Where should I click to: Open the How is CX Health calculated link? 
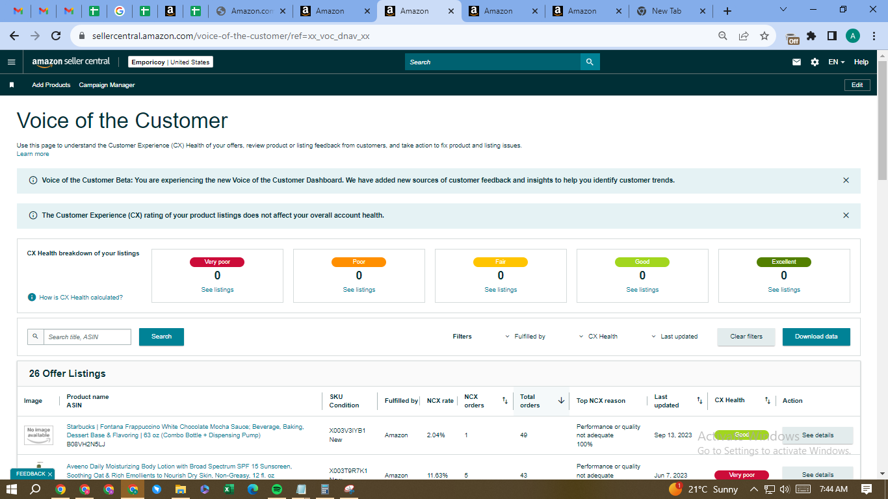coord(81,297)
